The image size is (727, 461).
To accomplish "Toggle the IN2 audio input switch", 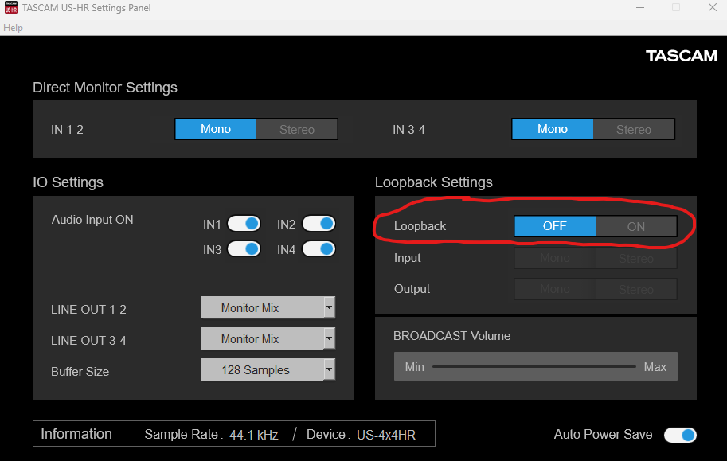I will tap(319, 224).
